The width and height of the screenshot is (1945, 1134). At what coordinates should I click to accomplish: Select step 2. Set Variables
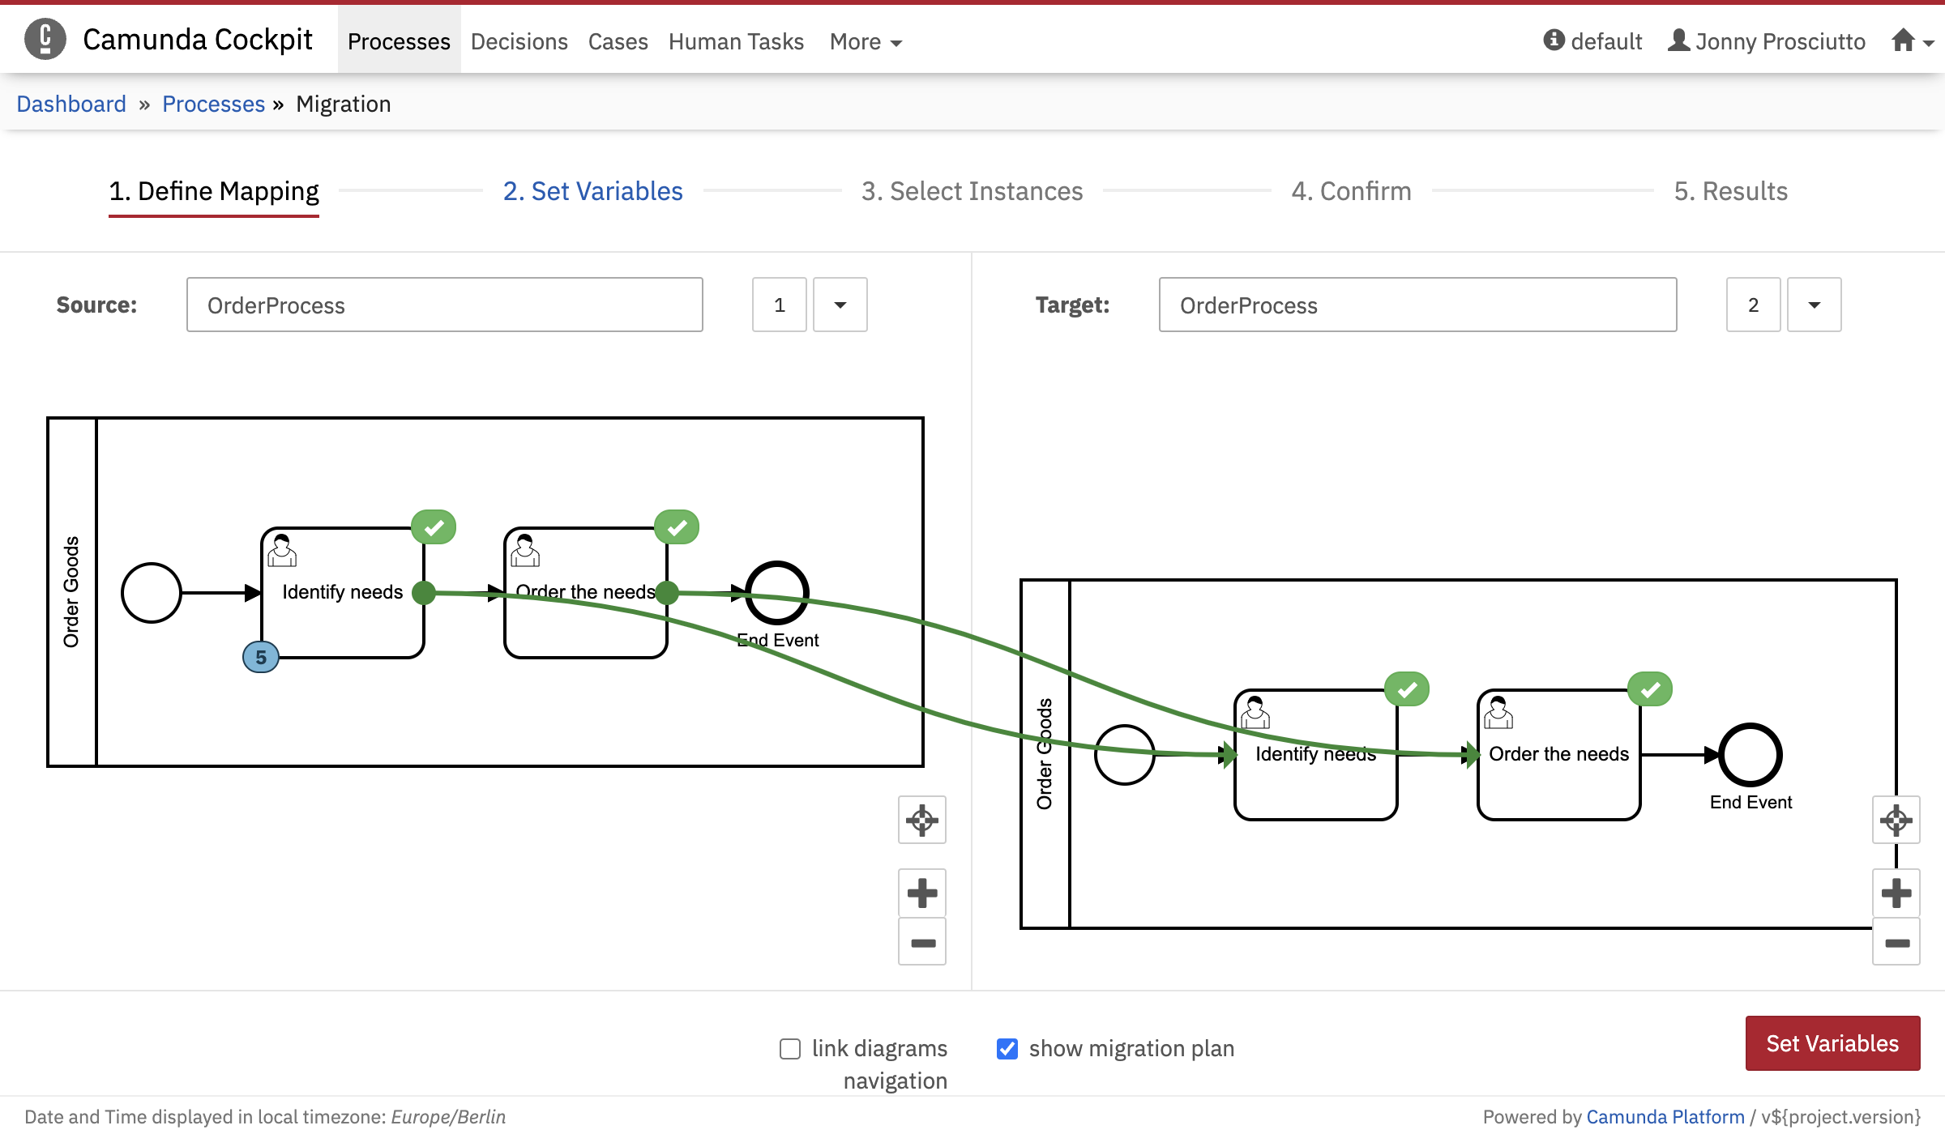[x=593, y=191]
